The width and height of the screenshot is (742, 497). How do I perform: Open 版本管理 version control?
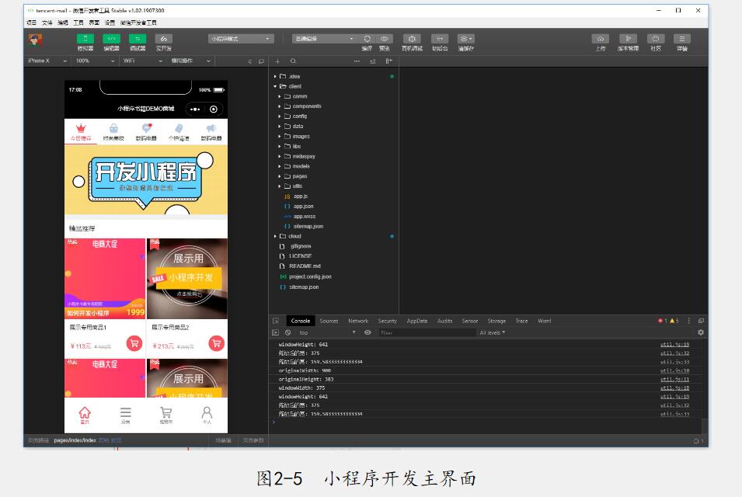[628, 39]
